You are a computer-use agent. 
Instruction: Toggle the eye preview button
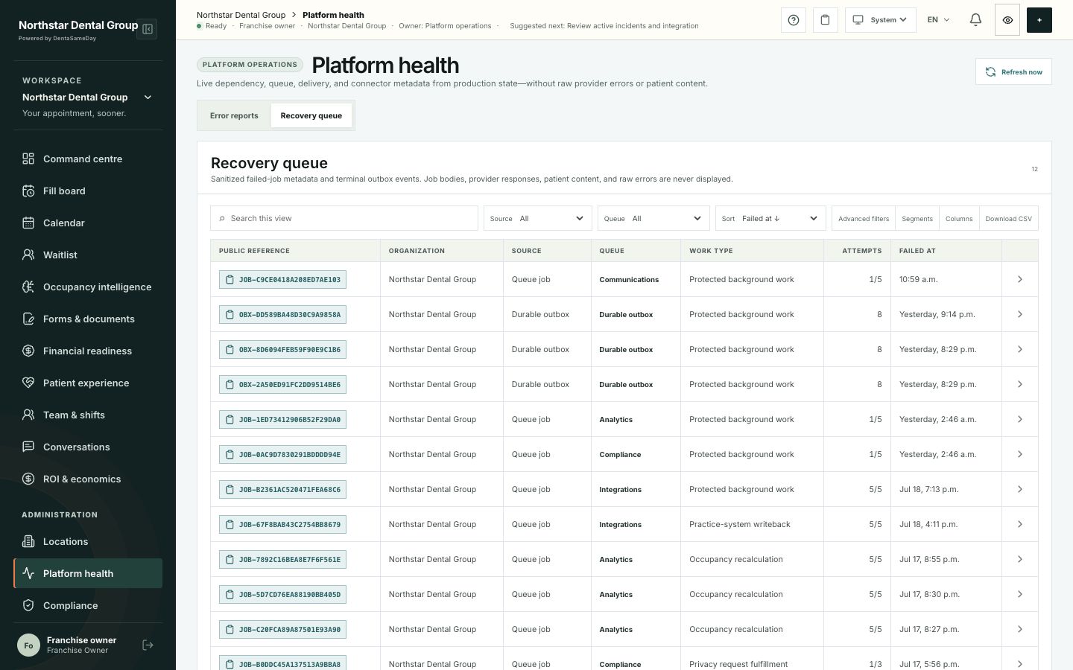click(x=1007, y=20)
